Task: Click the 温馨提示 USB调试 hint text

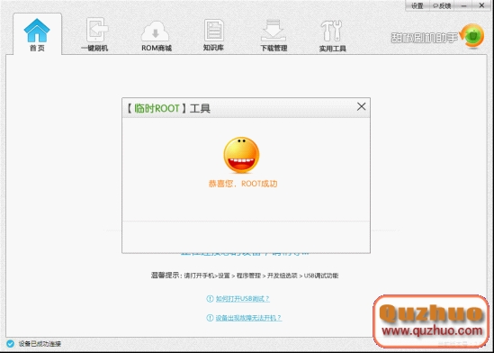Action: pos(245,276)
